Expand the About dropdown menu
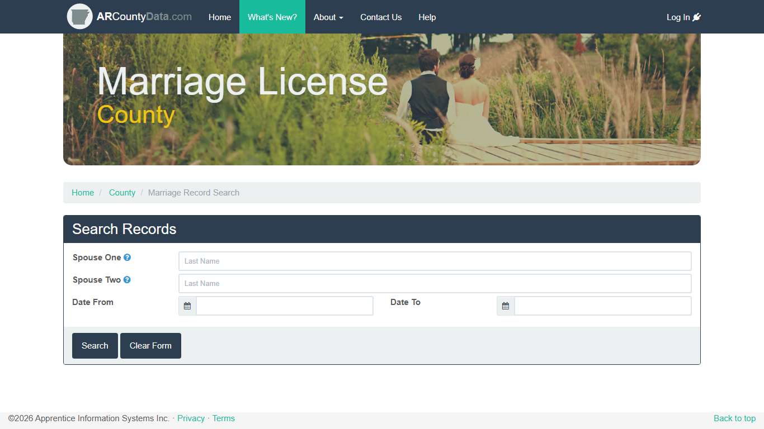This screenshot has width=764, height=429. tap(328, 17)
